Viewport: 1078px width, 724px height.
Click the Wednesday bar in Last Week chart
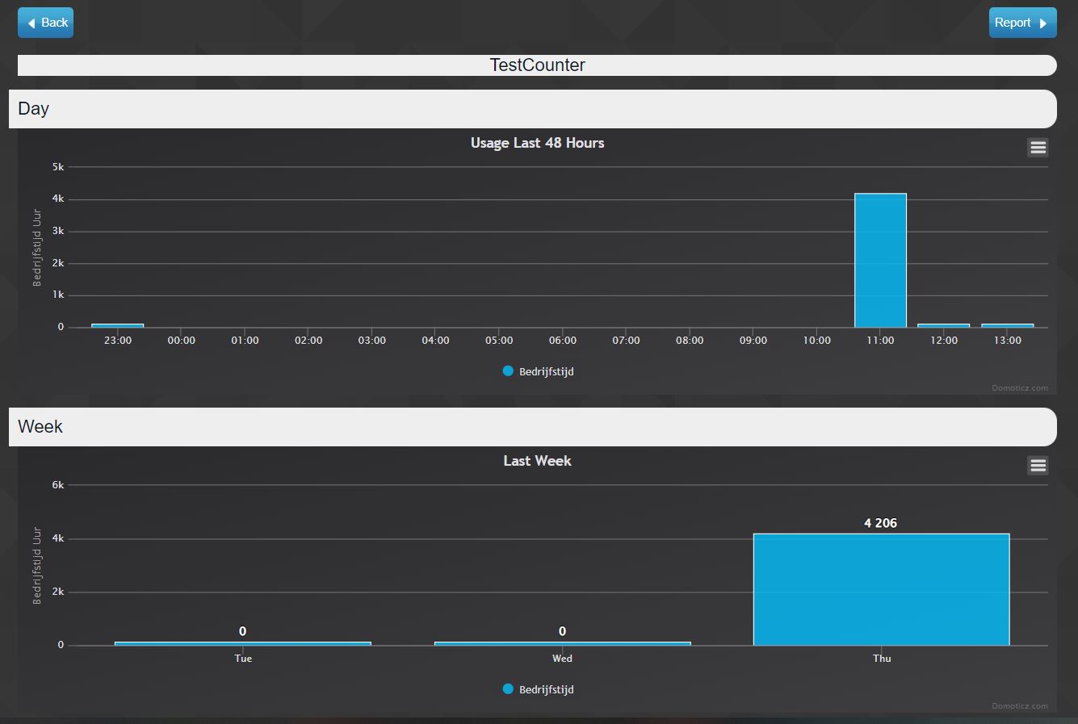pyautogui.click(x=562, y=643)
